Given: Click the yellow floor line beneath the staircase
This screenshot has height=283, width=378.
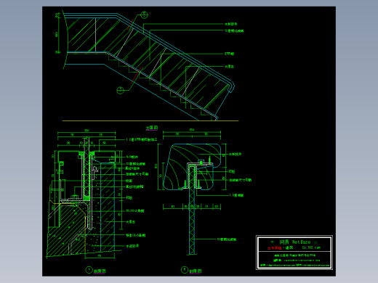Looking at the screenshot, I should 150,120.
